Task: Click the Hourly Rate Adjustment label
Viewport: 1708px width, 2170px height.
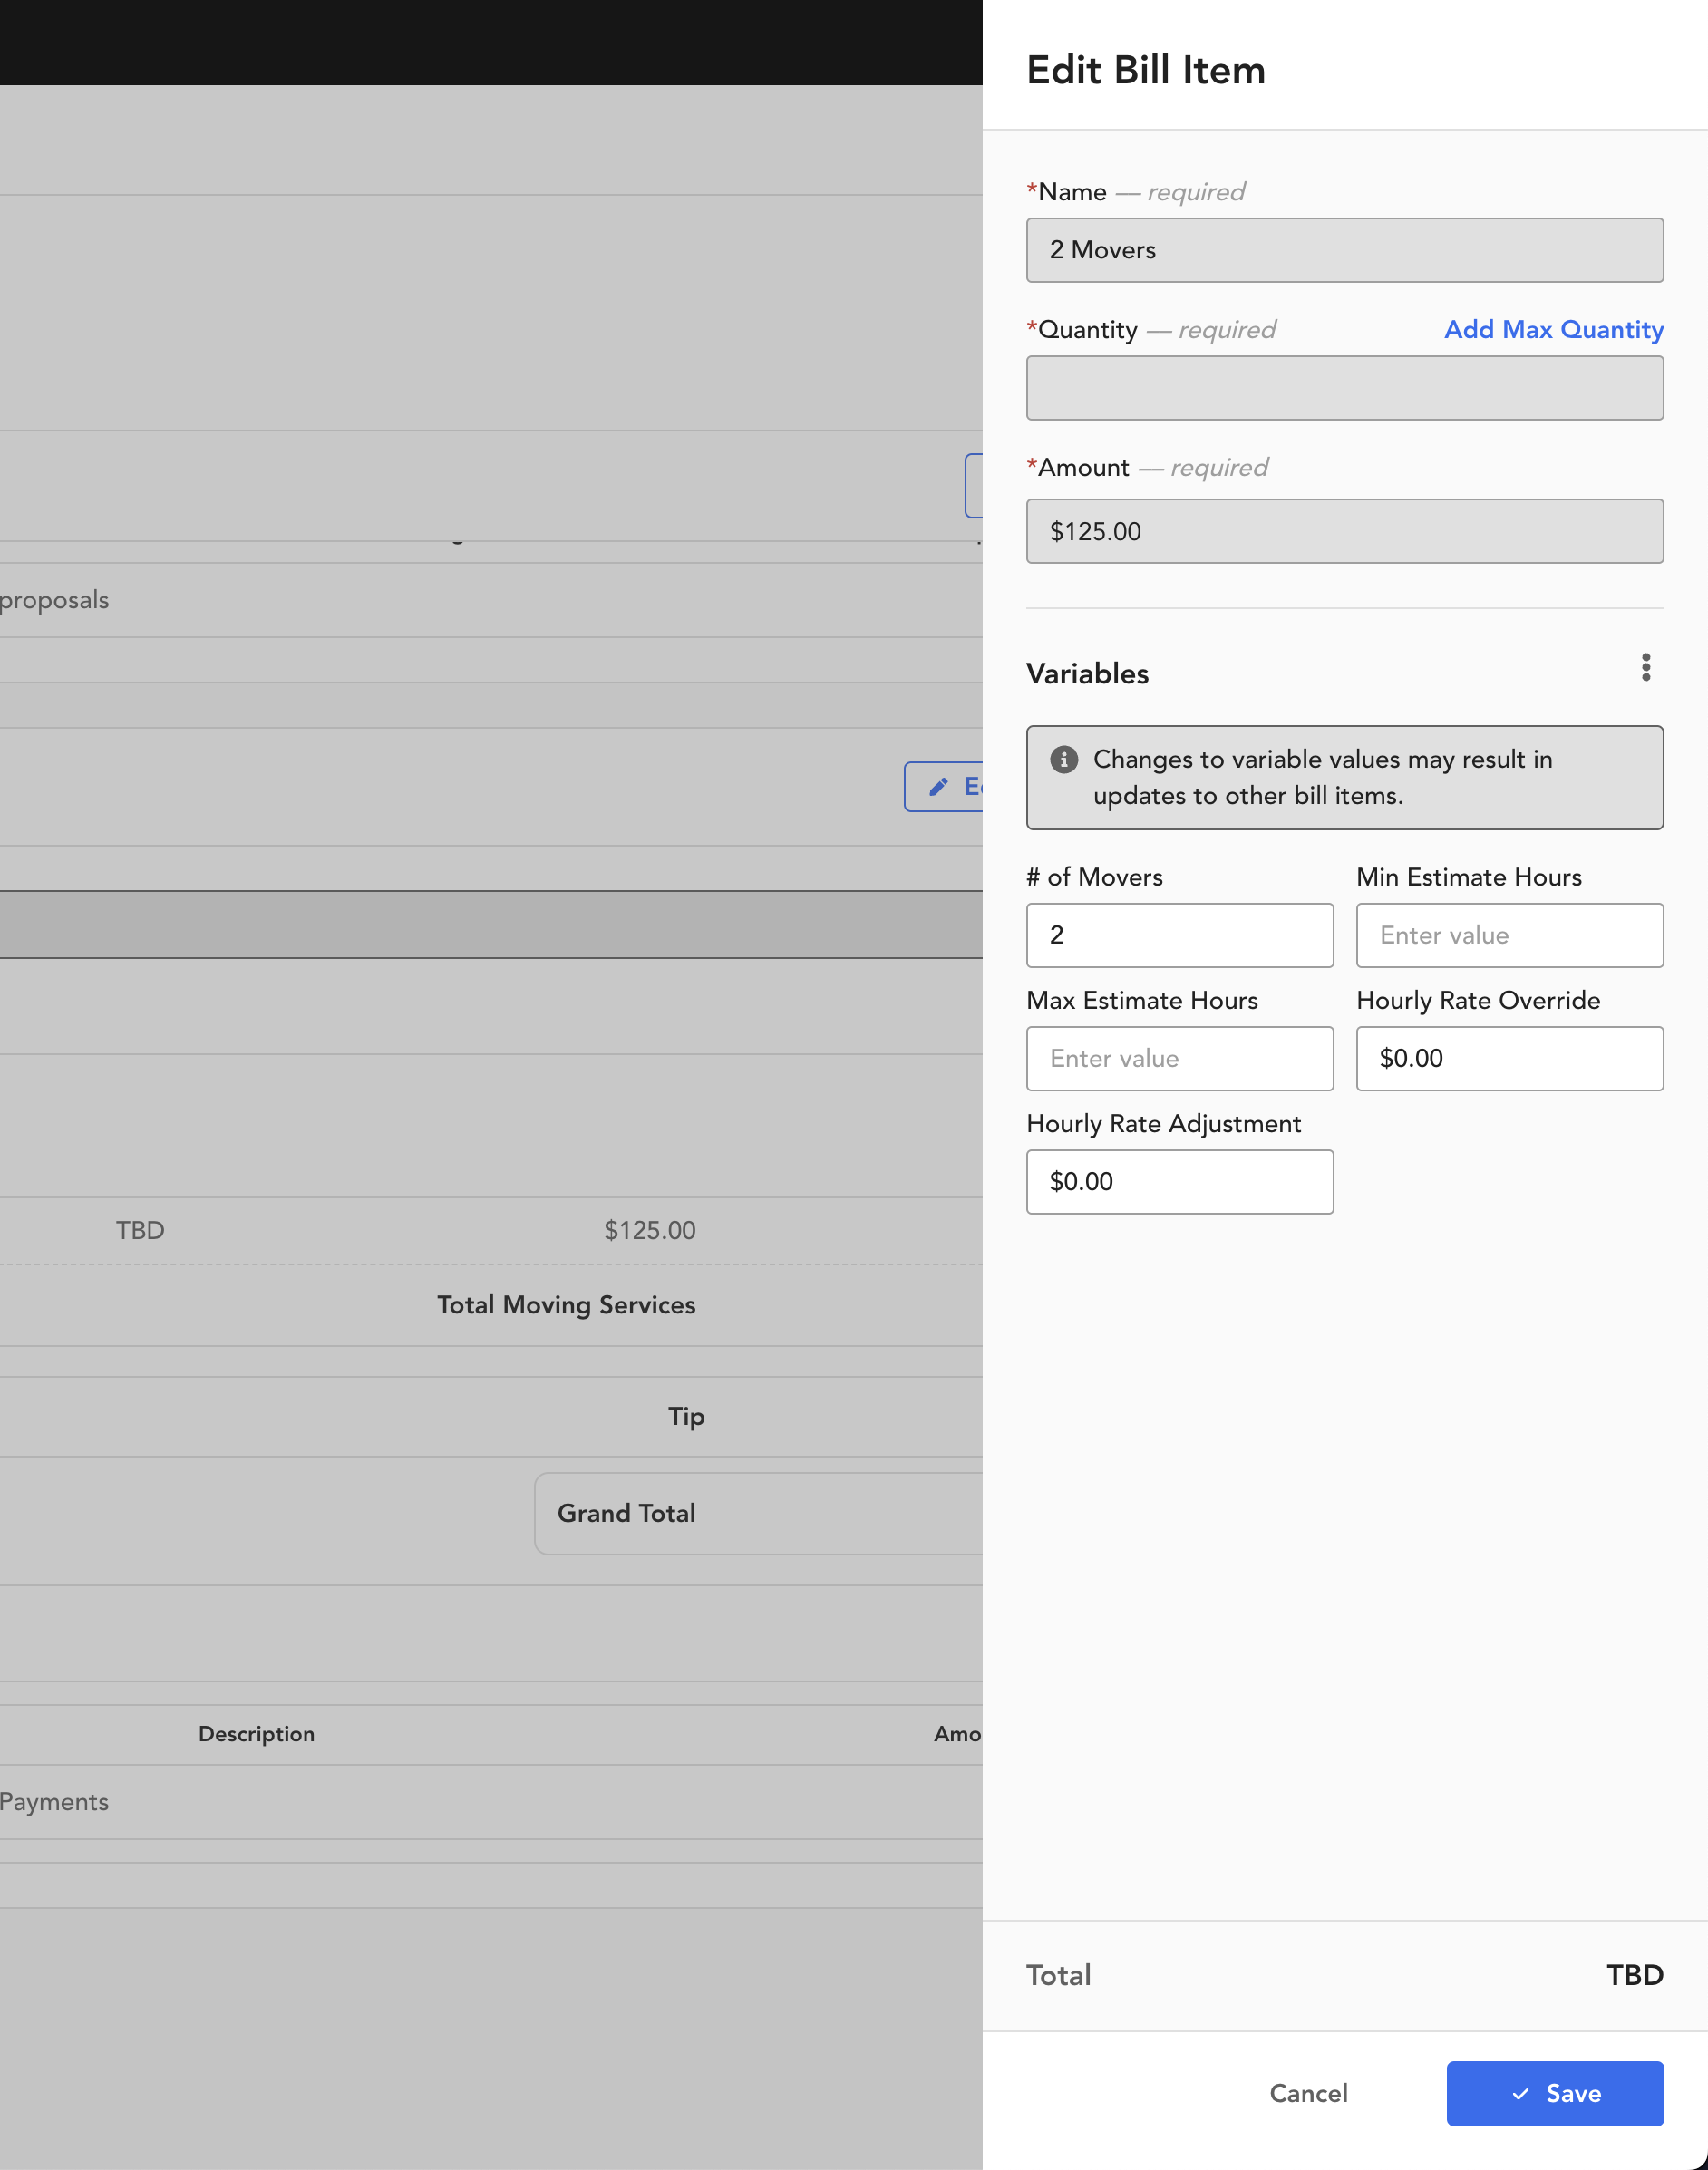Action: tap(1163, 1123)
